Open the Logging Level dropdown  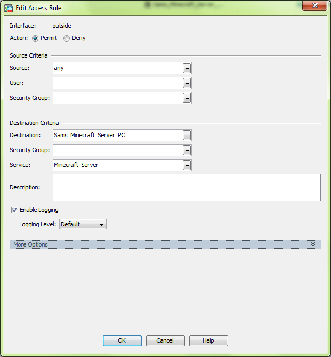[83, 225]
